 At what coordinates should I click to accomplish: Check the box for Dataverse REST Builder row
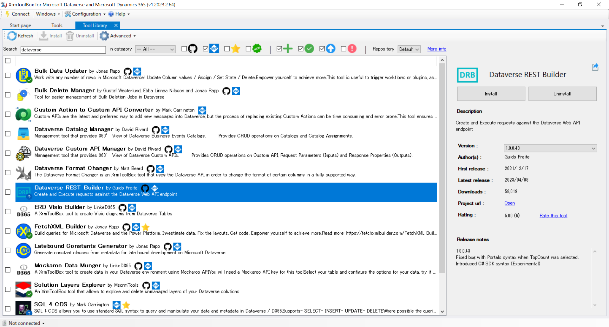point(8,192)
